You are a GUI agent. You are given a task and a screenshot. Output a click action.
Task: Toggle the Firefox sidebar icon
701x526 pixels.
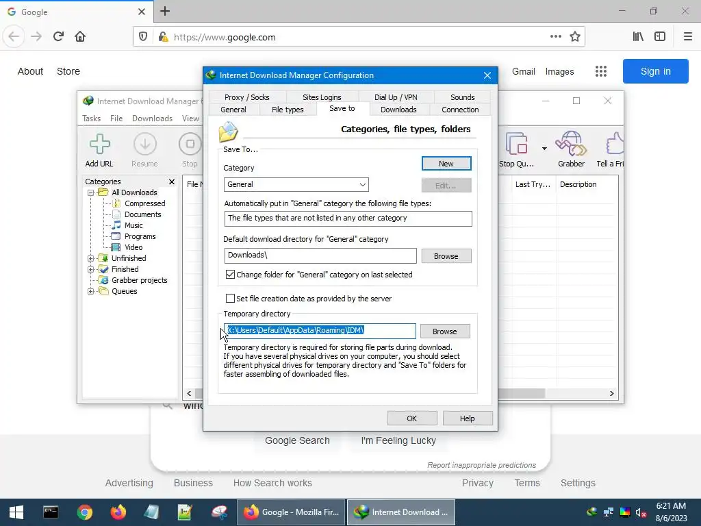[x=660, y=37]
